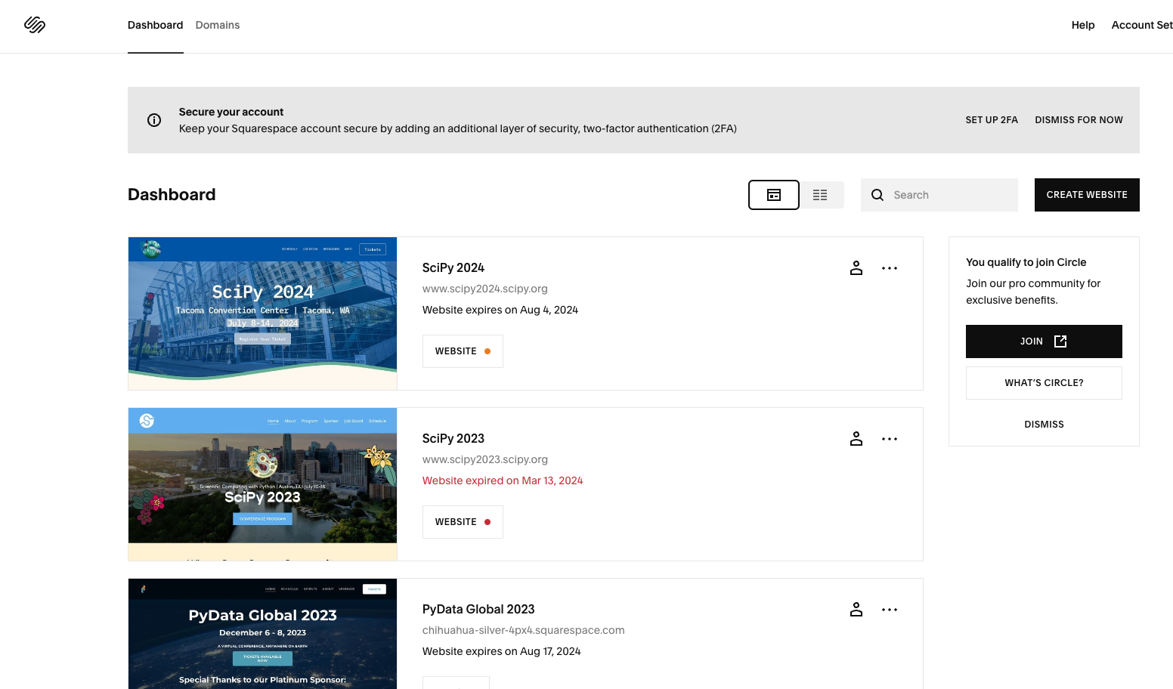
Task: Open the SciPy 2023 site thumbnail
Action: 262,484
